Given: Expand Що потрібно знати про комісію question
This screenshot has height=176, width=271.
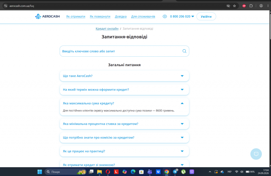Looking at the screenshot, I should pyautogui.click(x=124, y=137).
